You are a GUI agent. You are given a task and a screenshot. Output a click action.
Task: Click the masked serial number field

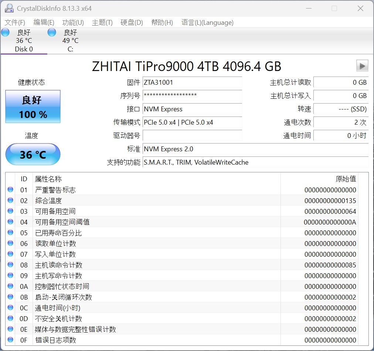tap(192, 96)
